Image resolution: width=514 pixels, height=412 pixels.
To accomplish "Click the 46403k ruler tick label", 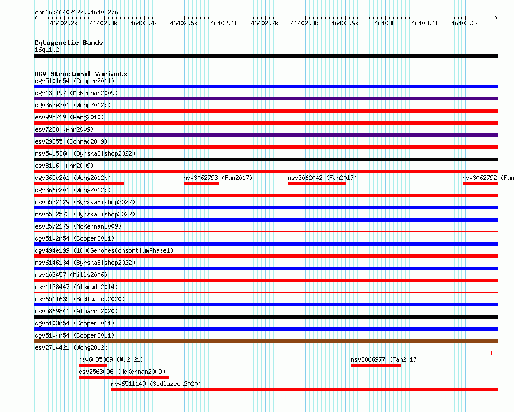I will pos(385,23).
